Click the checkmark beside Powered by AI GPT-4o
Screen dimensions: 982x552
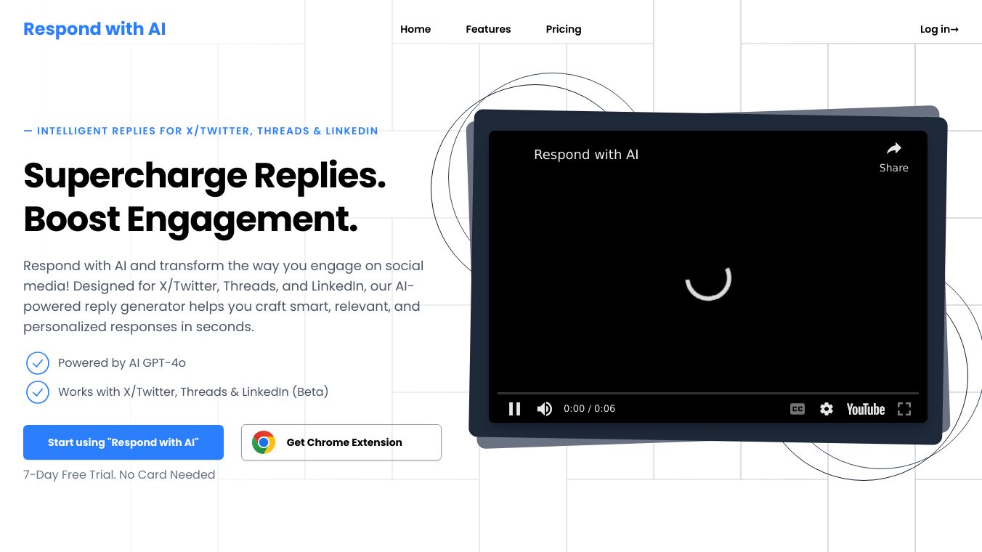point(37,363)
